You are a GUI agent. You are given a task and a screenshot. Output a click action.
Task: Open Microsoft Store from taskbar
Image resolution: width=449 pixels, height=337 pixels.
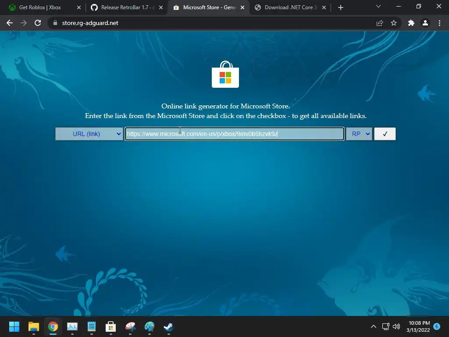(x=111, y=326)
